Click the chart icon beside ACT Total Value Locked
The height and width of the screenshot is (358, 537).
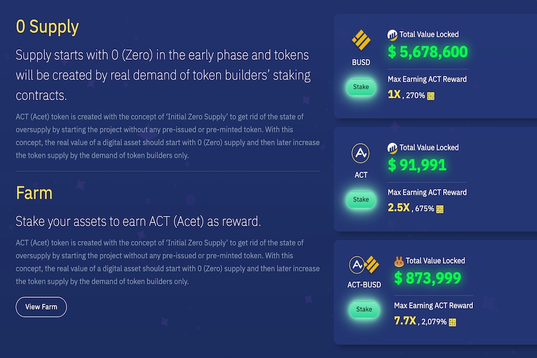click(392, 148)
